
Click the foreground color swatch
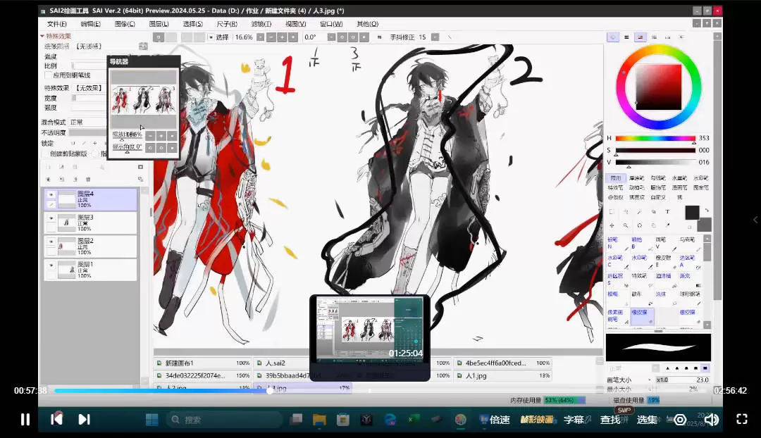coord(692,213)
